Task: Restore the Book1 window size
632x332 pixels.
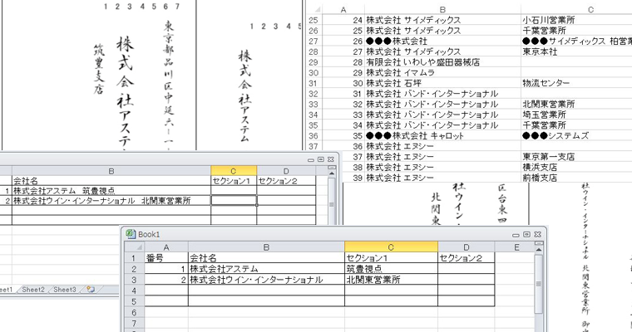Action: tap(526, 235)
